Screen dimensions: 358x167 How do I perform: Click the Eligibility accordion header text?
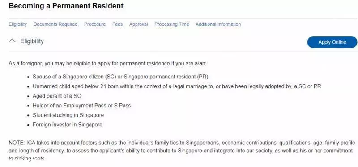[32, 41]
